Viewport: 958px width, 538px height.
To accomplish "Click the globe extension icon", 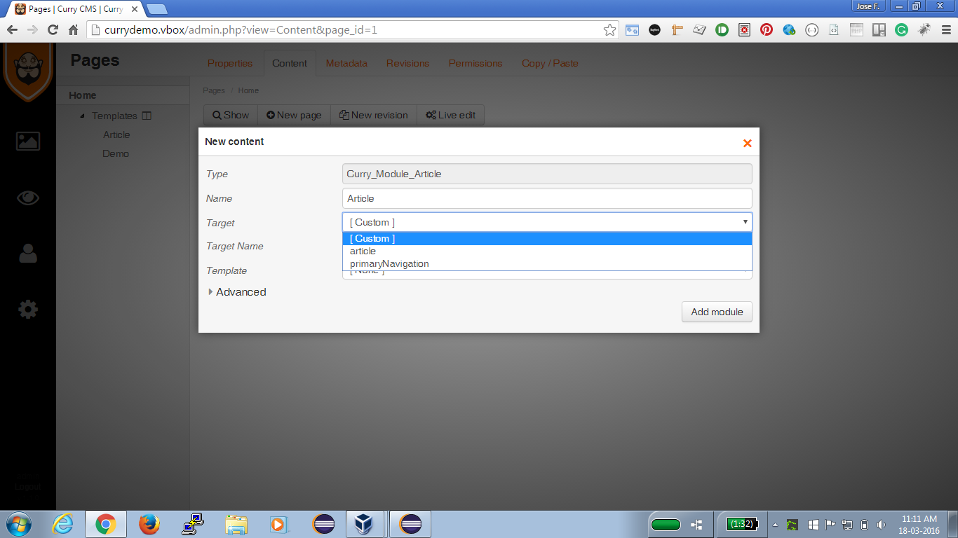I will (x=789, y=30).
